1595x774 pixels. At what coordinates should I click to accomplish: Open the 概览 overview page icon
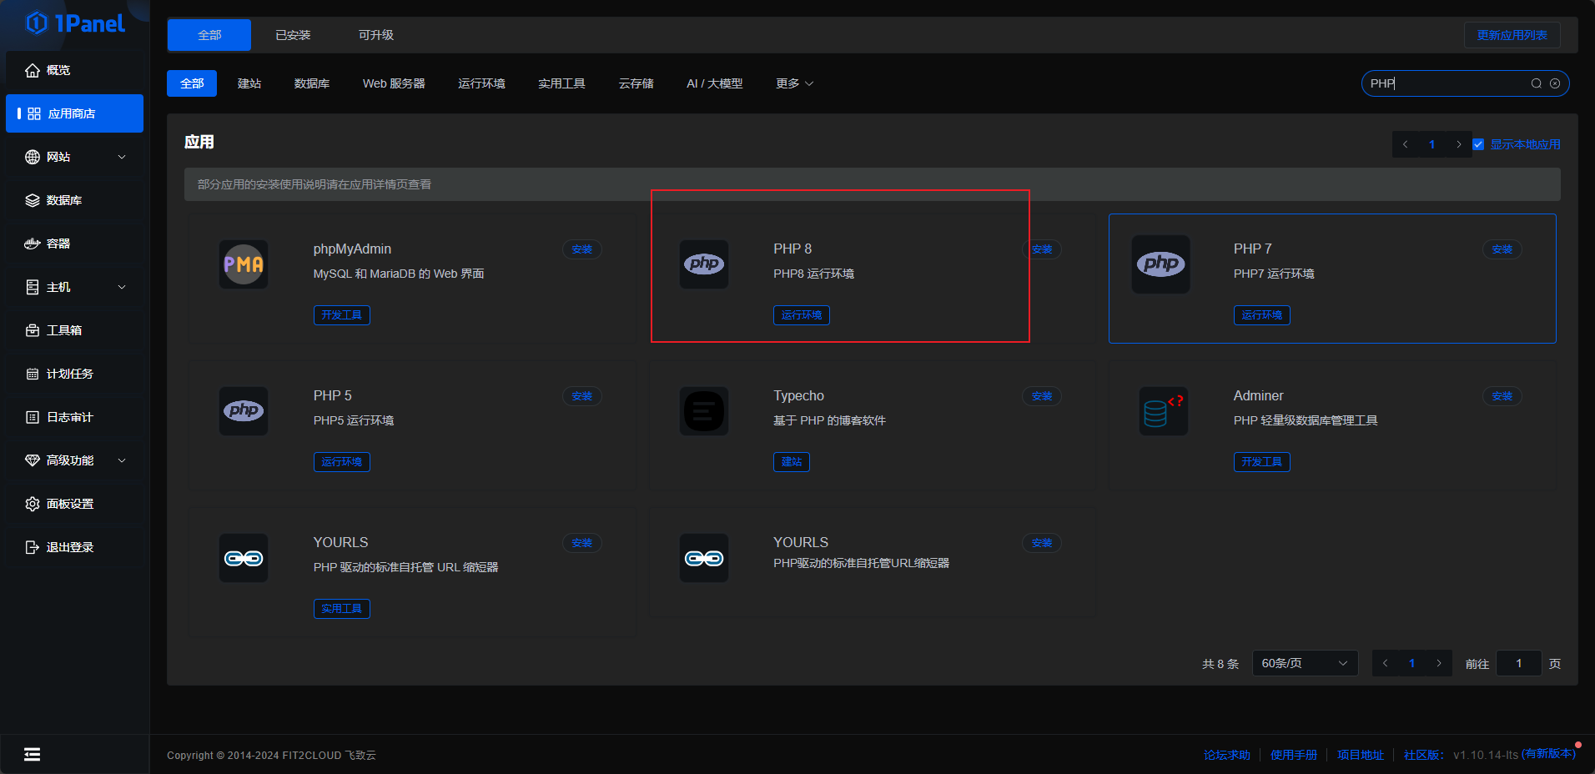33,70
